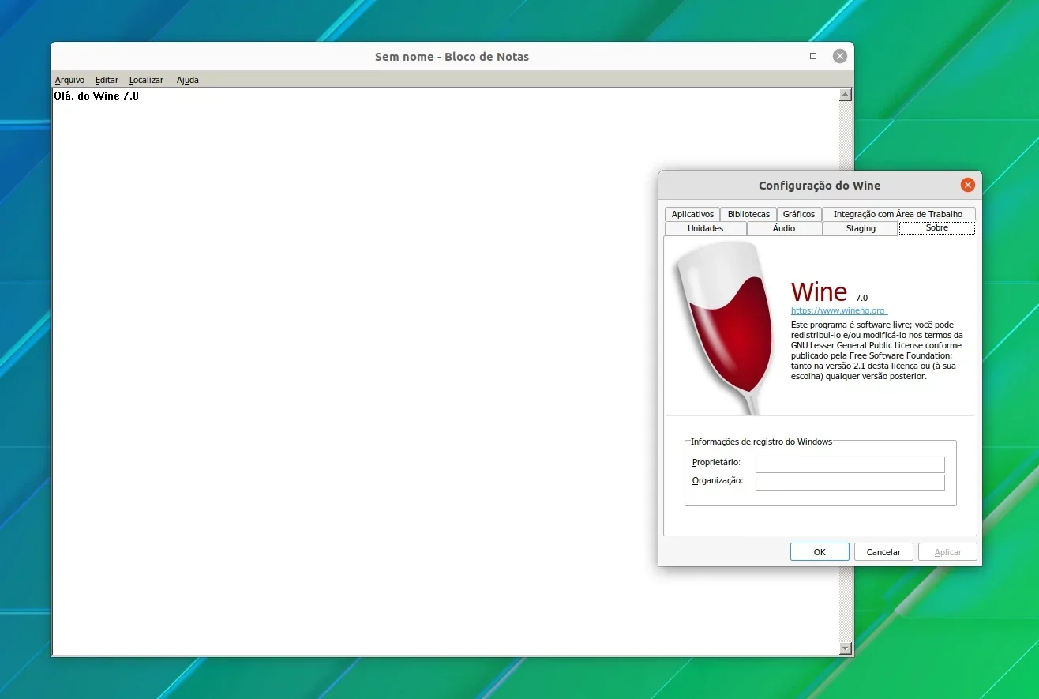
Task: Click the '7.0' version label
Action: 861,298
